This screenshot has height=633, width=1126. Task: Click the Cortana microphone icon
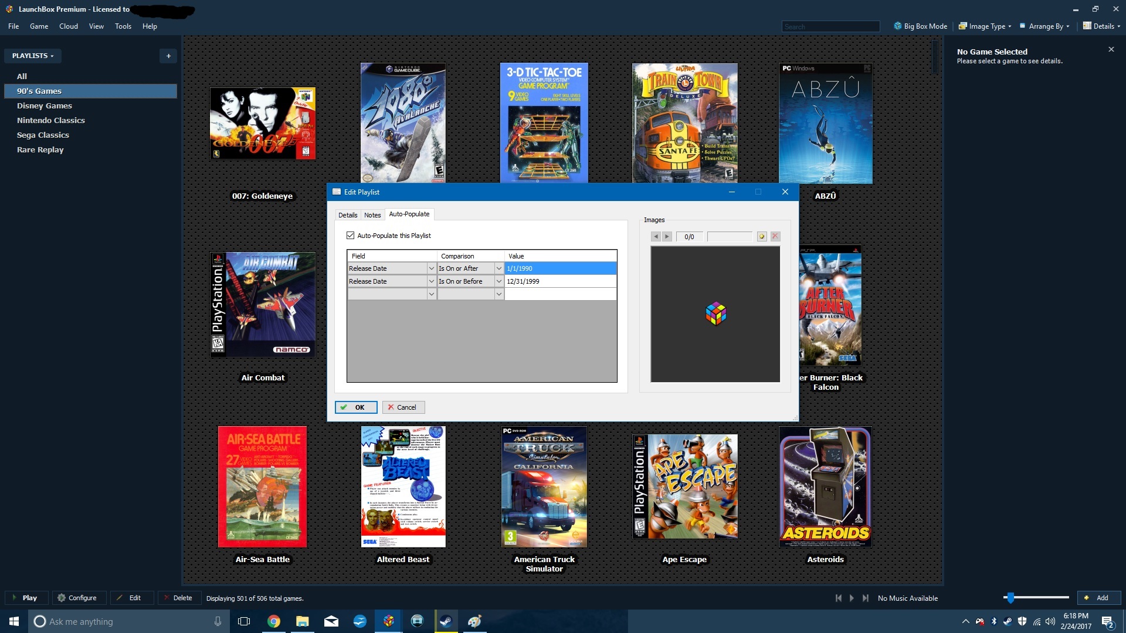pos(218,621)
